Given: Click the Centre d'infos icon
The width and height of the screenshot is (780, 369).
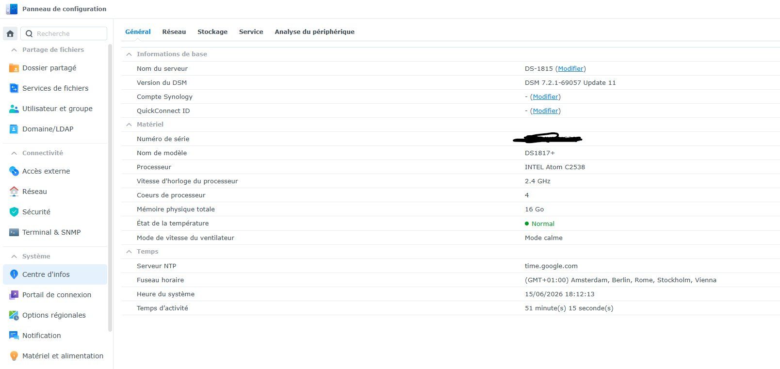Looking at the screenshot, I should tap(14, 274).
